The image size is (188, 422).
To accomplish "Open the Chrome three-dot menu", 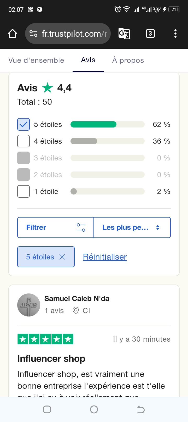I will 175,34.
